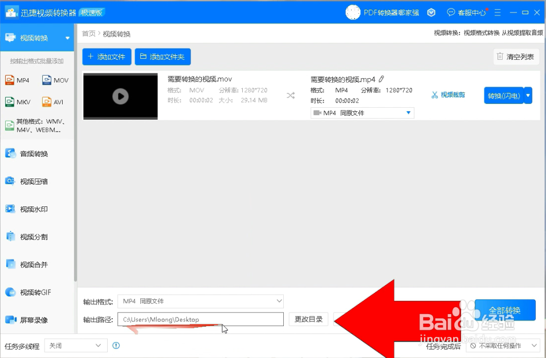Click the 更改目录 change directory button
The width and height of the screenshot is (546, 358).
click(308, 319)
